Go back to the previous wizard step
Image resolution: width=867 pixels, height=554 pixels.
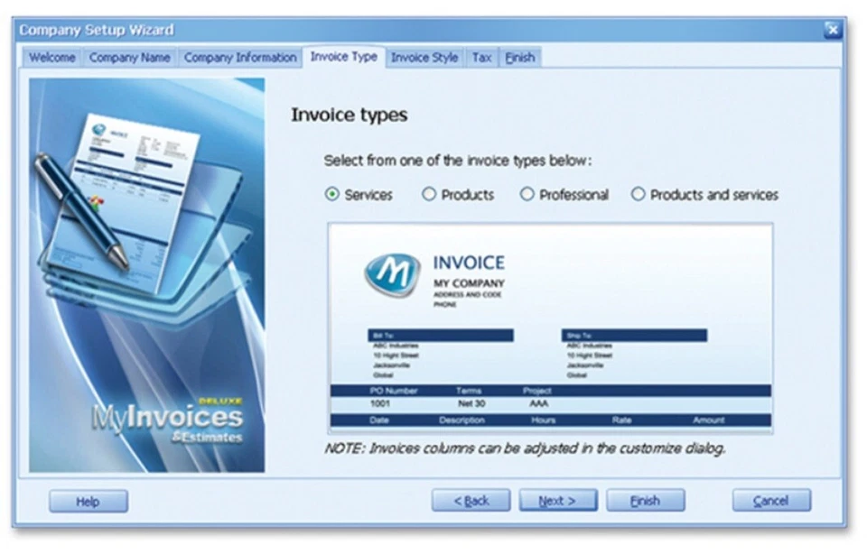[x=472, y=500]
